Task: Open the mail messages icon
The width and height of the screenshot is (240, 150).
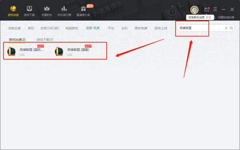Action: pyautogui.click(x=206, y=10)
